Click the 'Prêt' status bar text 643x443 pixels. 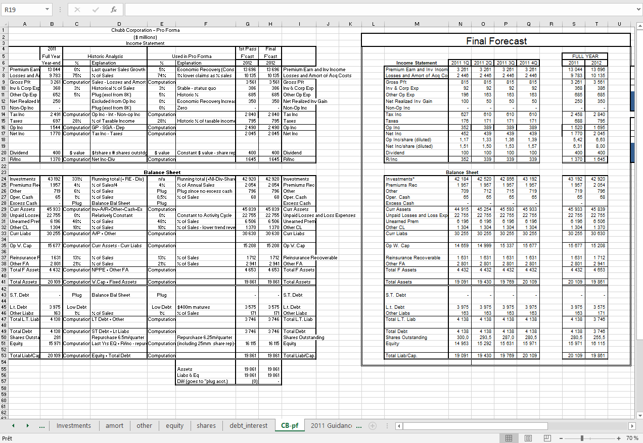8,438
